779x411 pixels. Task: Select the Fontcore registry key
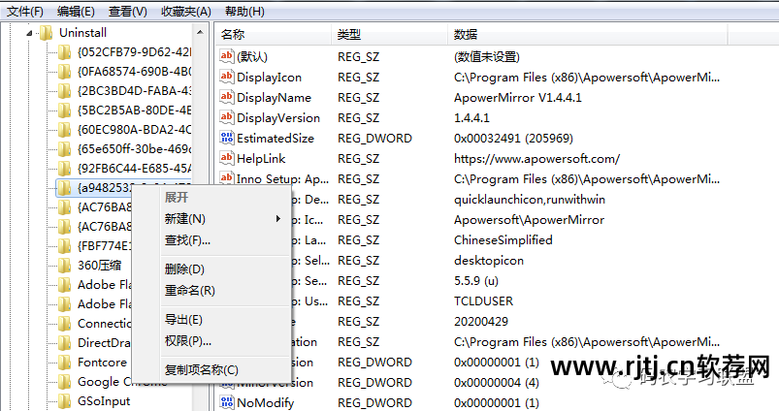tap(102, 363)
